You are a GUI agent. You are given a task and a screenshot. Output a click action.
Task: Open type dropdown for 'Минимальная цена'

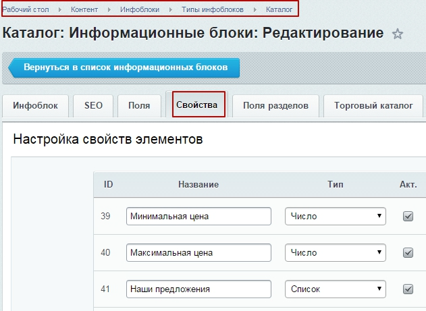336,217
